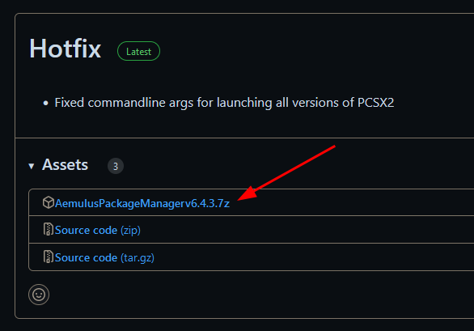
Task: Click the zip archive icon beside Source code (zip)
Action: tap(48, 229)
